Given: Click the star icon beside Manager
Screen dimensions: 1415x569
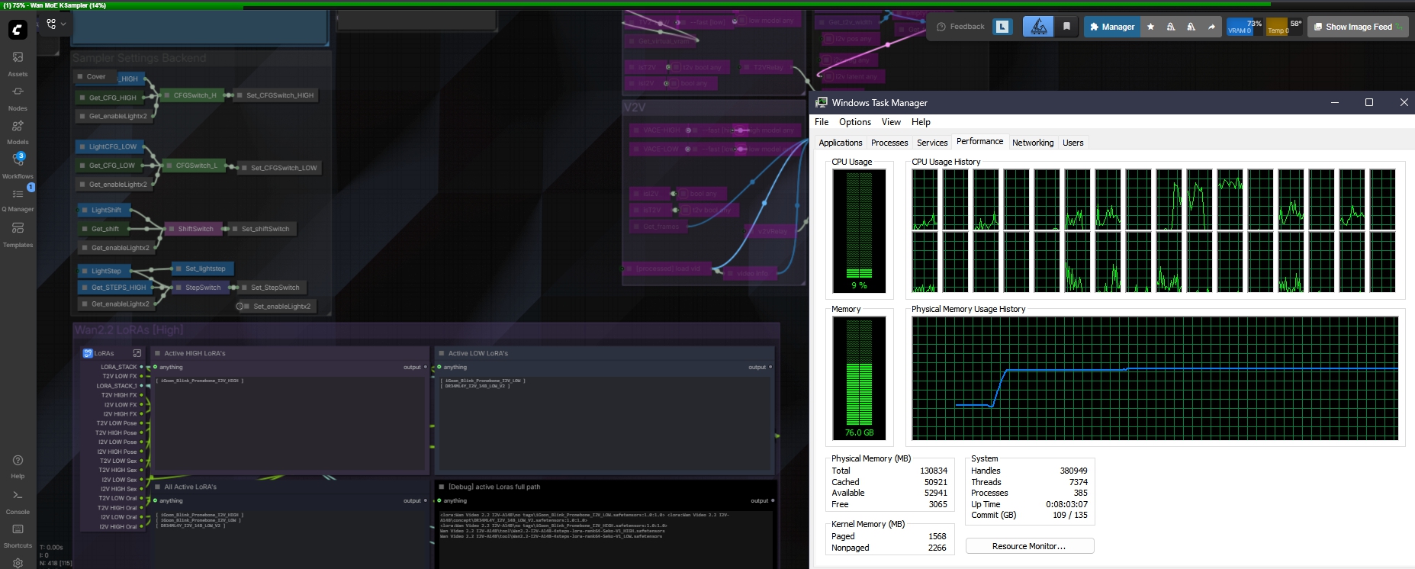Looking at the screenshot, I should pos(1151,27).
